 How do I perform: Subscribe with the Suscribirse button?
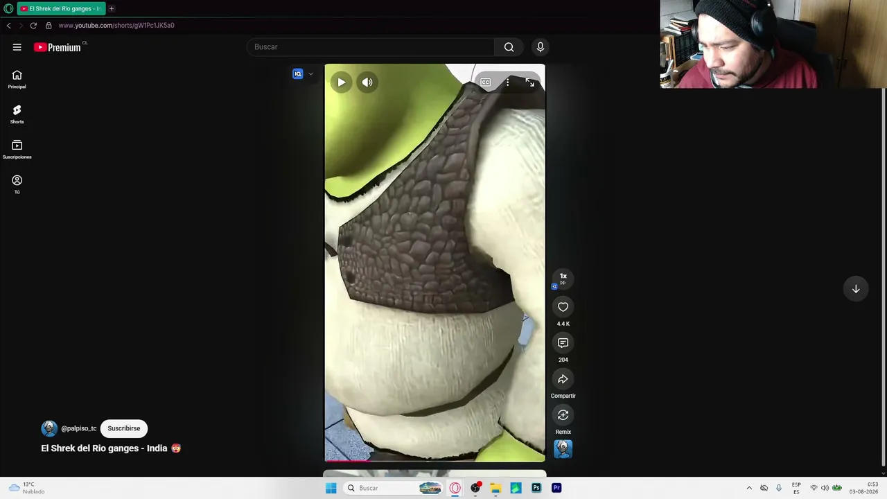coord(124,428)
